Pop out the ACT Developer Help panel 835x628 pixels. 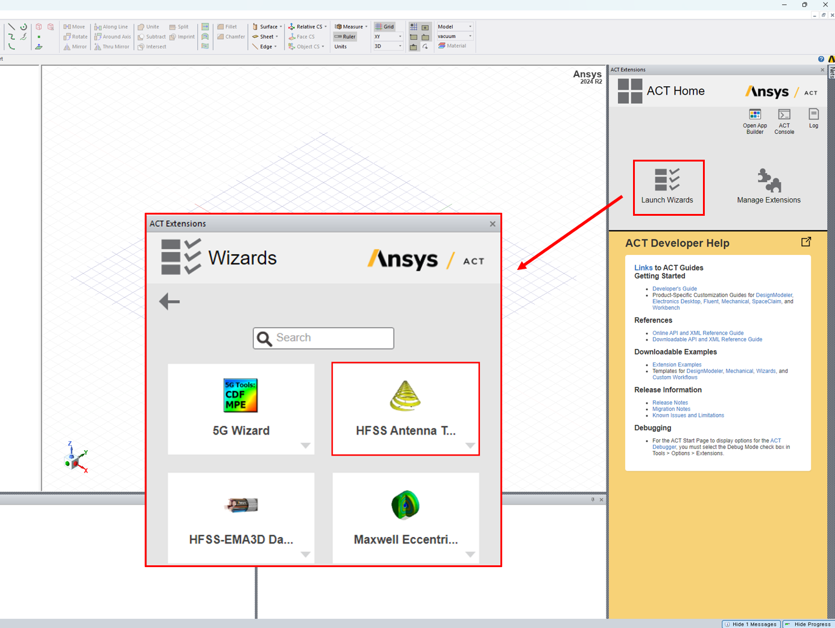pyautogui.click(x=806, y=242)
